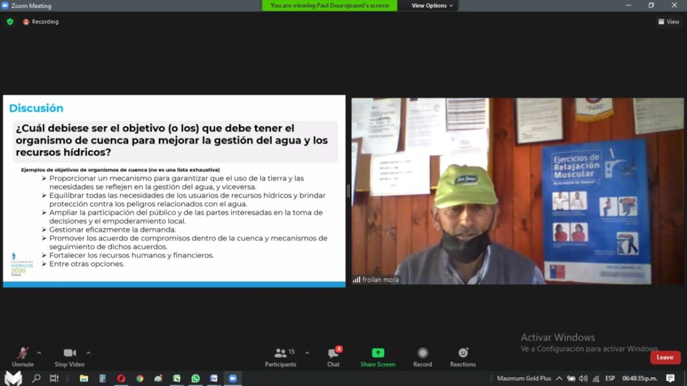Click the green encryption shield icon
Viewport: 687px width, 386px height.
pos(10,21)
